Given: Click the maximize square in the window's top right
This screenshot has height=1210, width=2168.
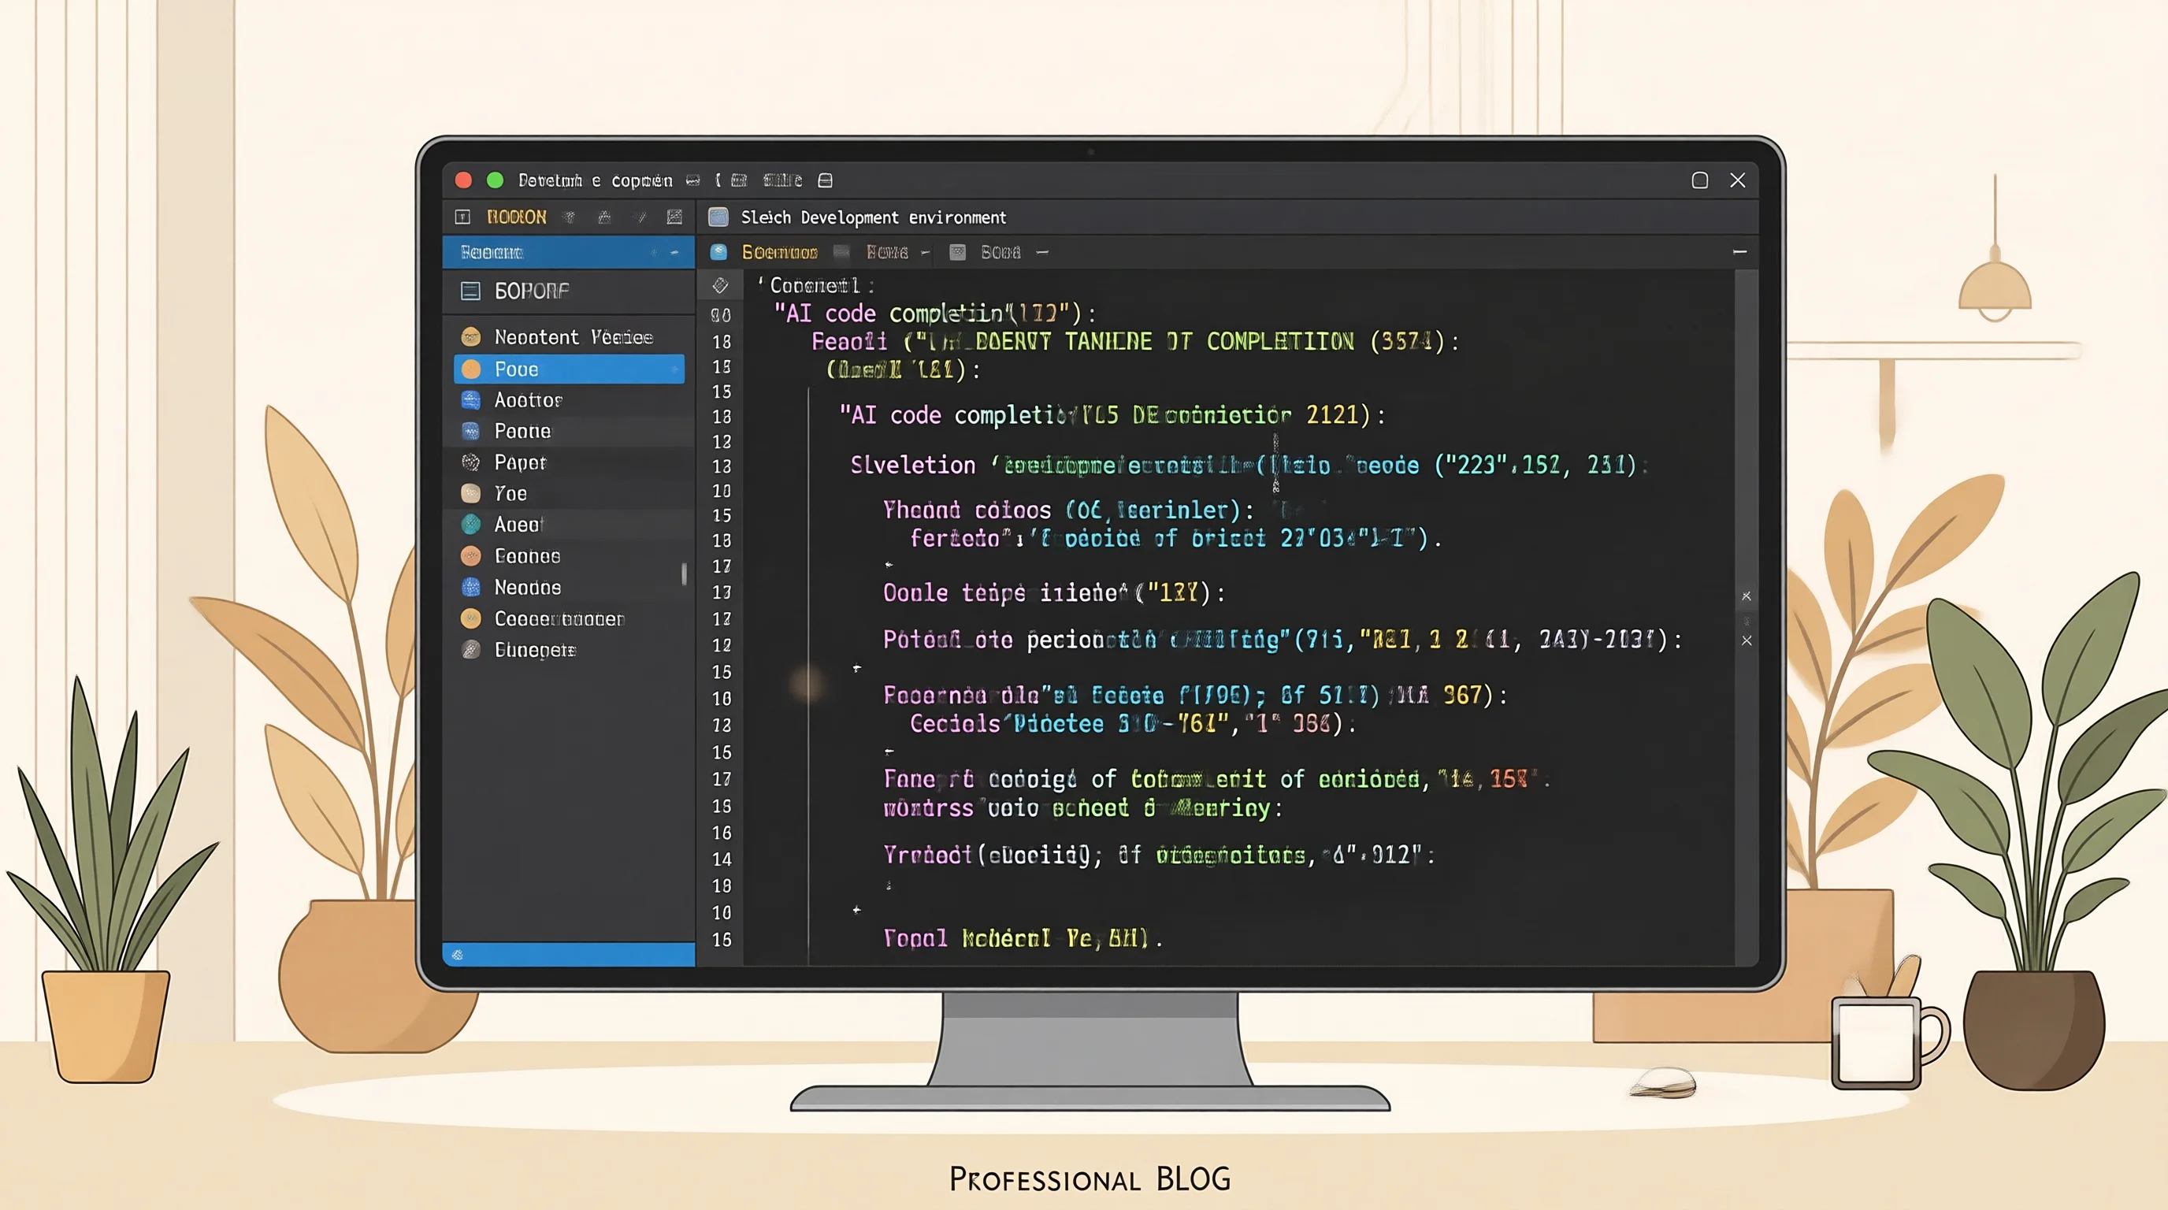Looking at the screenshot, I should coord(1699,180).
